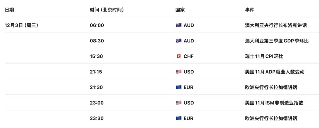
Task: Select the 国家 column header
Action: [180, 10]
